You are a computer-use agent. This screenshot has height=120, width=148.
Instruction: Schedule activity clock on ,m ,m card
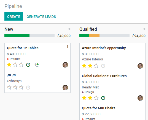tap(28, 88)
